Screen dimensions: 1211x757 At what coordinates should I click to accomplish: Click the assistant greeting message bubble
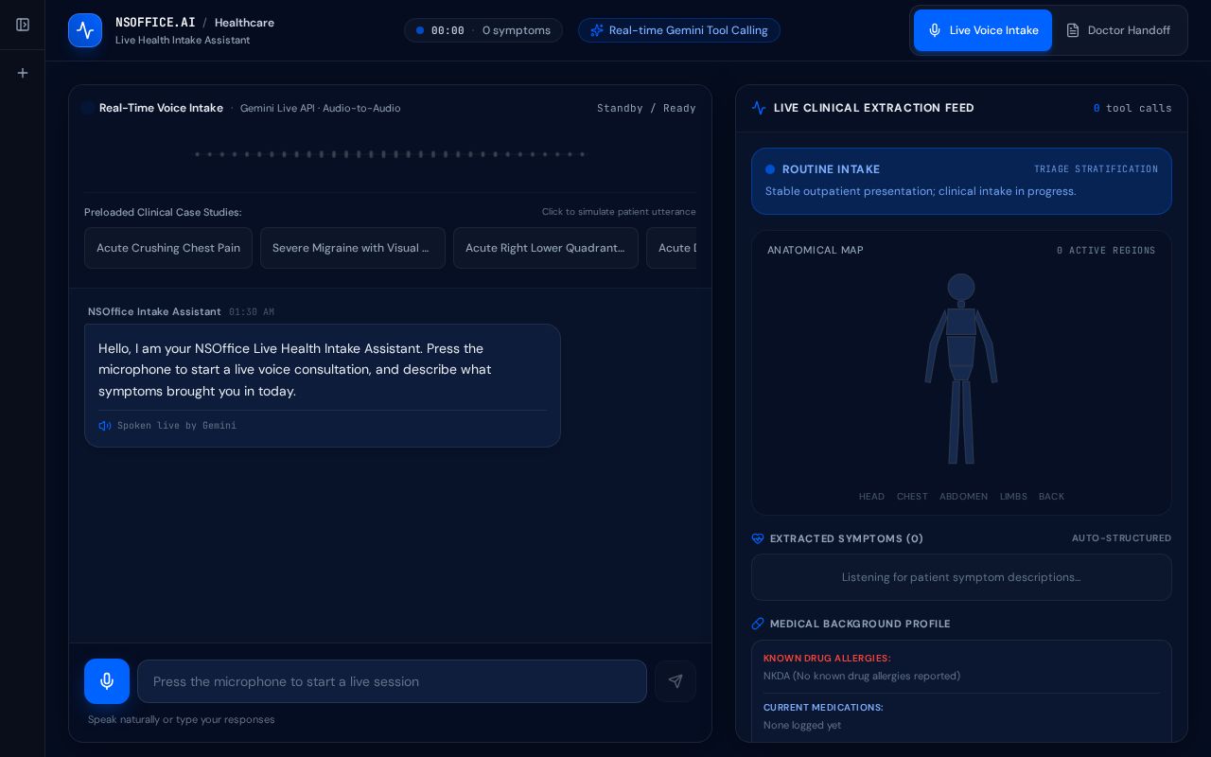point(323,385)
